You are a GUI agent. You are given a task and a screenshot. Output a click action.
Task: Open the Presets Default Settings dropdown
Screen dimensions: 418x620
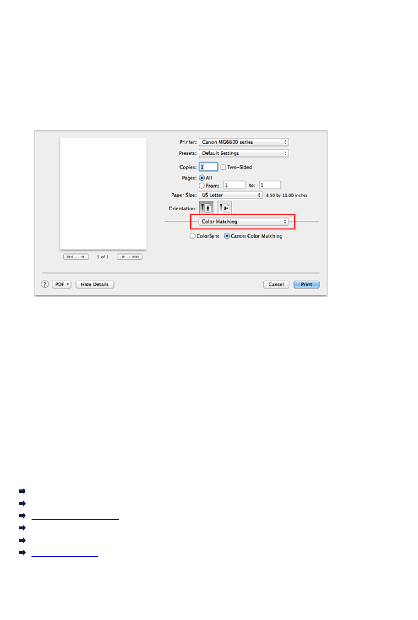coord(244,153)
